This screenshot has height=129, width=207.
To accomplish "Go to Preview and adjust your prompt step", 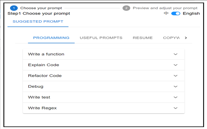I will (165, 8).
